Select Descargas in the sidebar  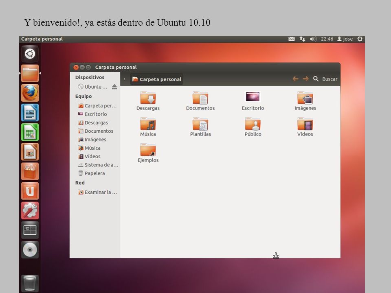tap(93, 122)
